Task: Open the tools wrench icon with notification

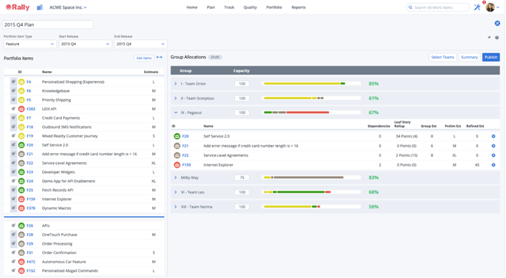Action: tap(477, 7)
